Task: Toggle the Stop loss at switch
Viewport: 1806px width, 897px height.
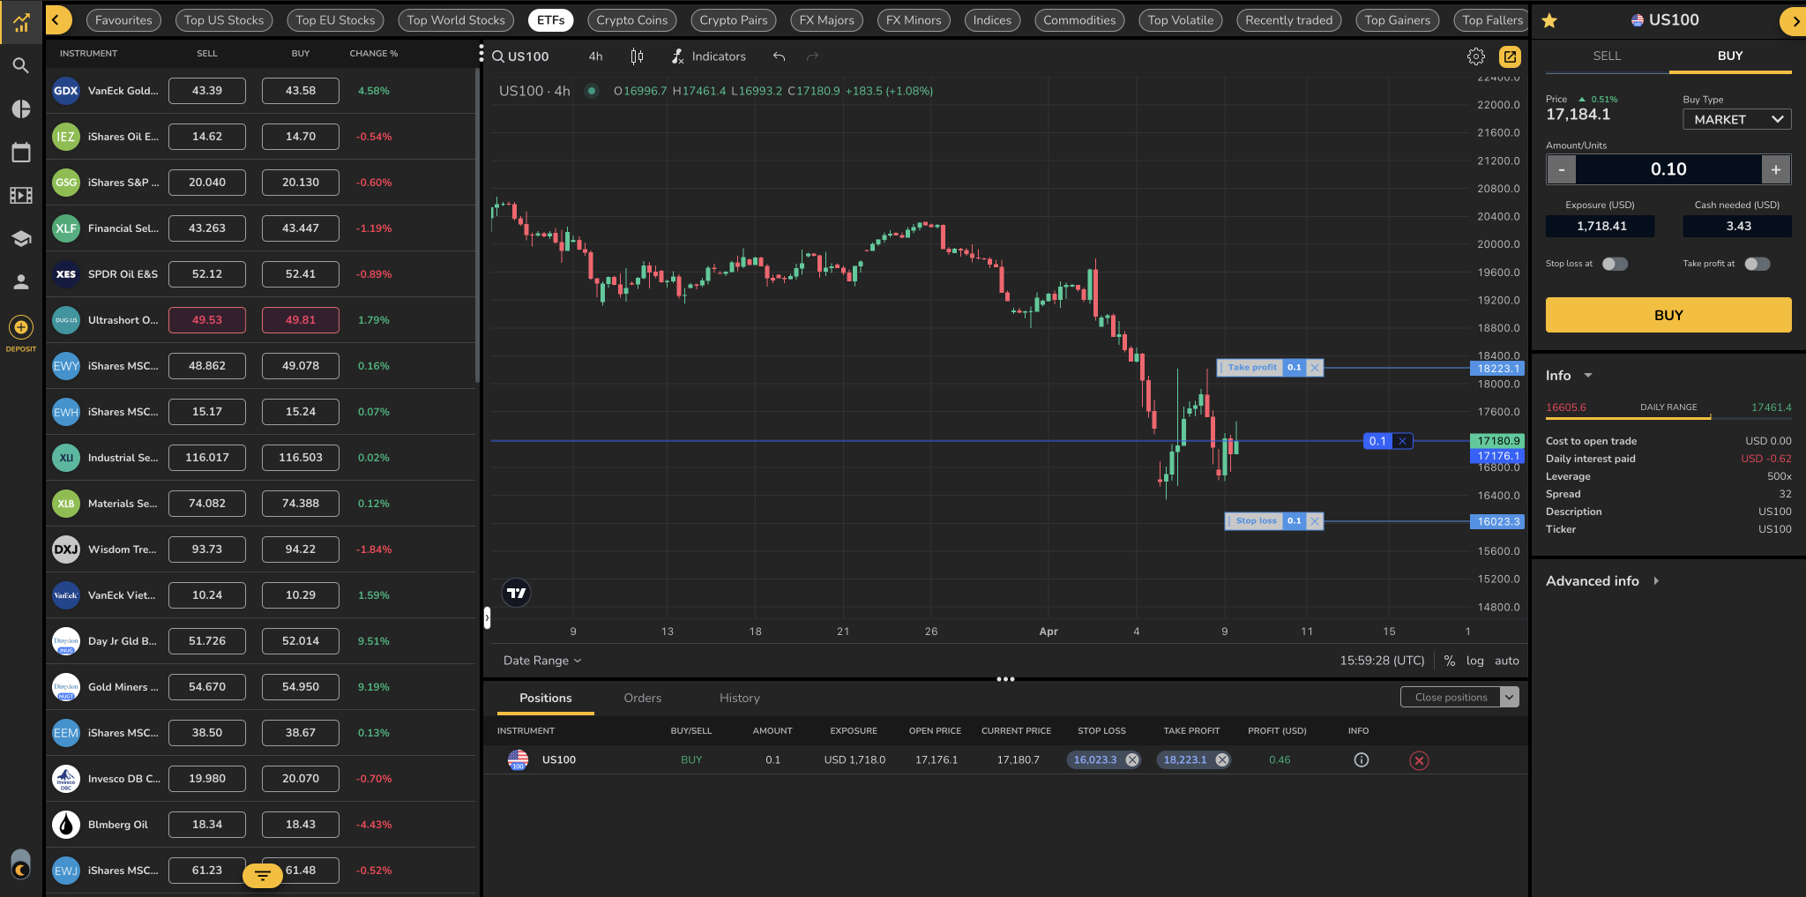Action: coord(1615,264)
